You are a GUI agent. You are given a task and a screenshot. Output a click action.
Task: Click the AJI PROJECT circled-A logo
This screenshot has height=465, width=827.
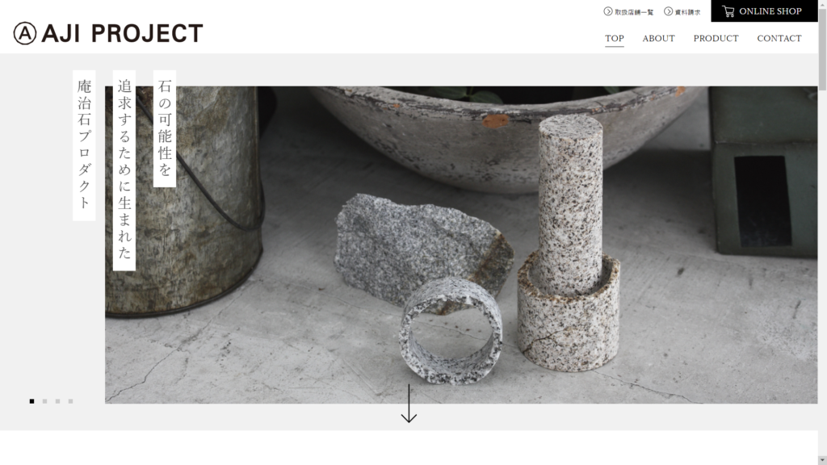coord(25,34)
